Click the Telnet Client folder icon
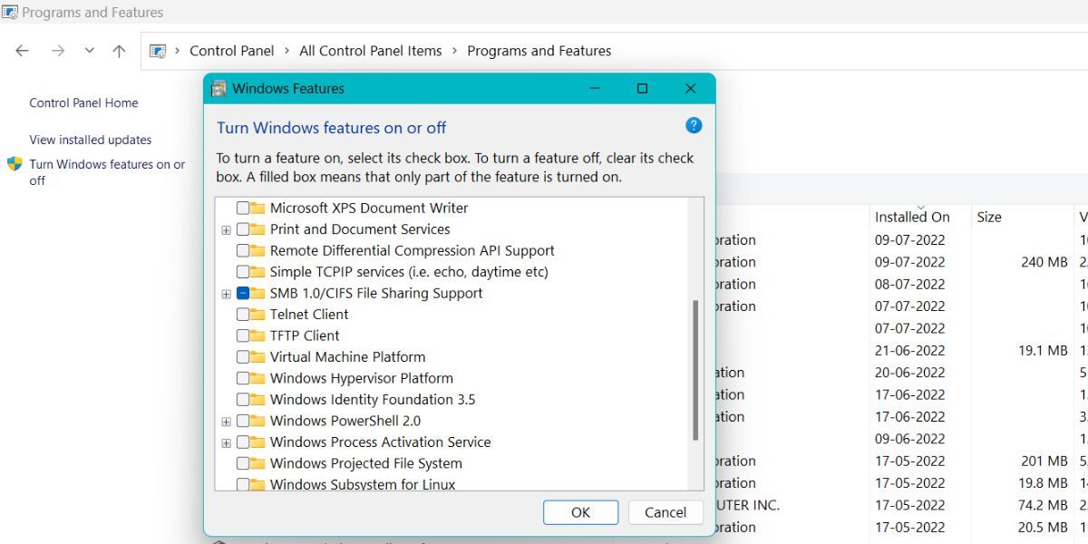Image resolution: width=1088 pixels, height=544 pixels. [257, 314]
